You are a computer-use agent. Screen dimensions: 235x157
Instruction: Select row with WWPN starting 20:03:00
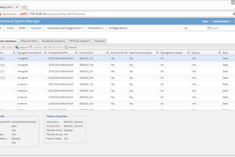point(117,97)
